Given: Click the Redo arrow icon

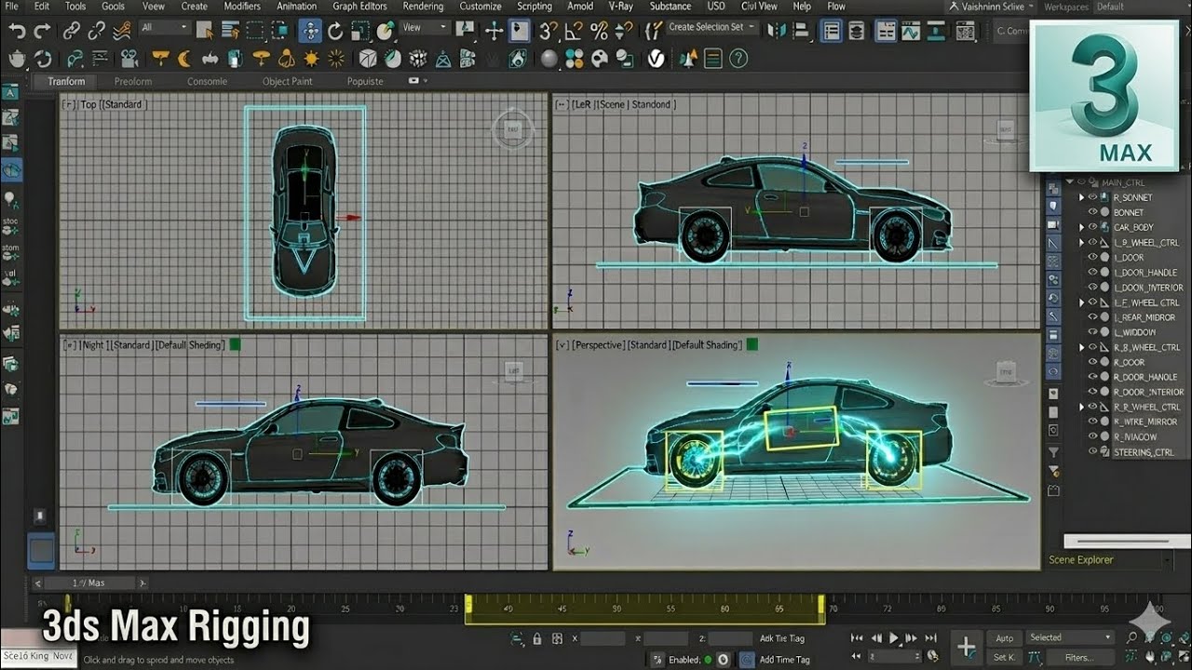Looking at the screenshot, I should coord(42,31).
